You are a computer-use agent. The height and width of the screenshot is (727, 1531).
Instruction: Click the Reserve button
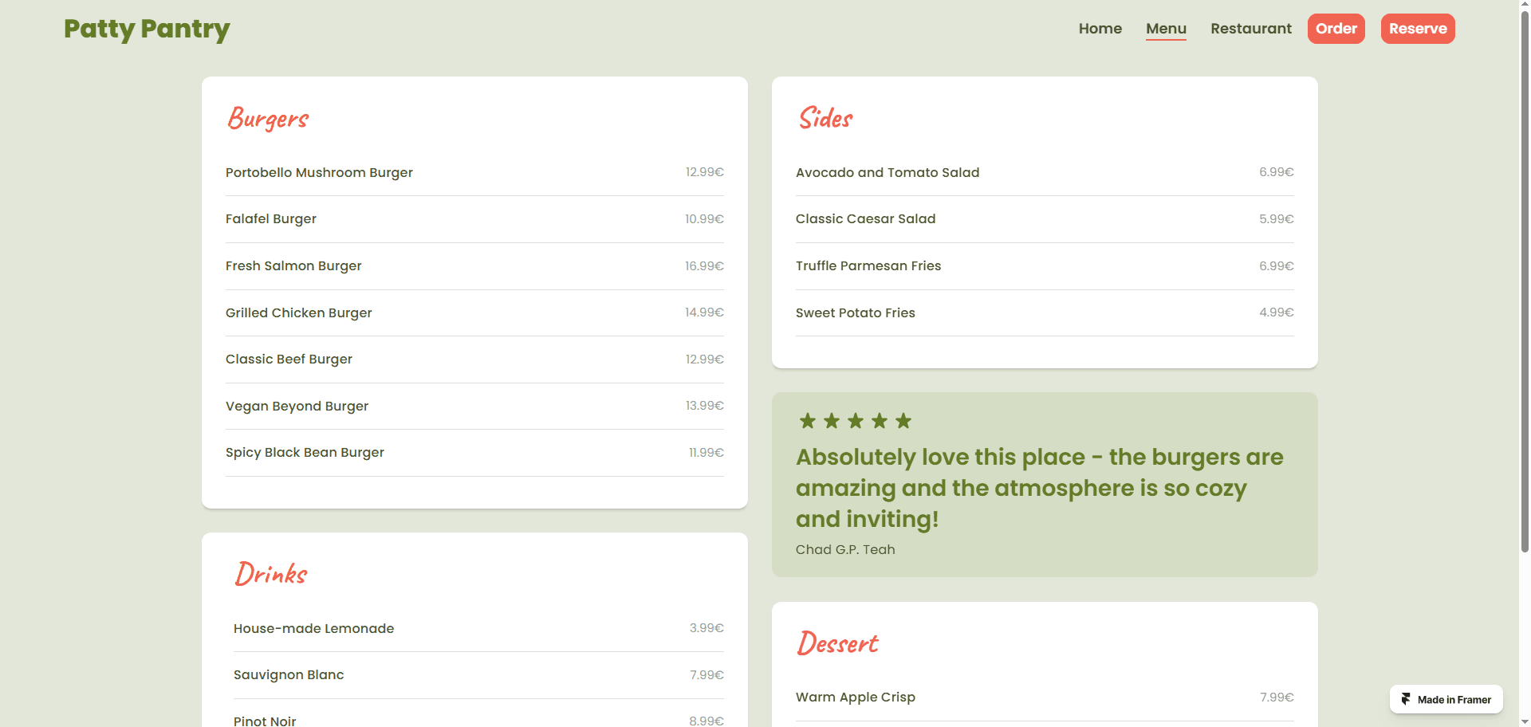click(1418, 29)
